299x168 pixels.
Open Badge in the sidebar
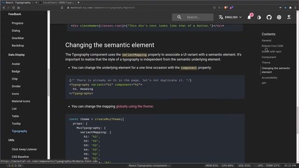(16, 71)
